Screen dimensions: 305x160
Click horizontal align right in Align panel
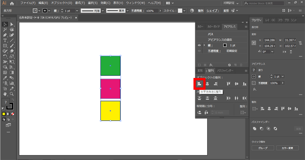[215, 84]
